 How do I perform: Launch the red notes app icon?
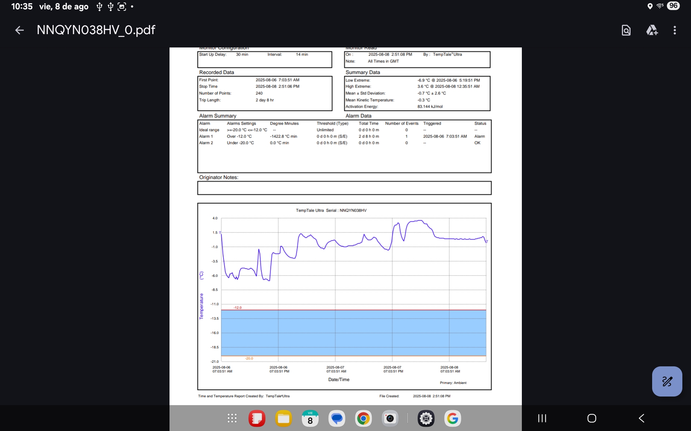click(x=257, y=418)
